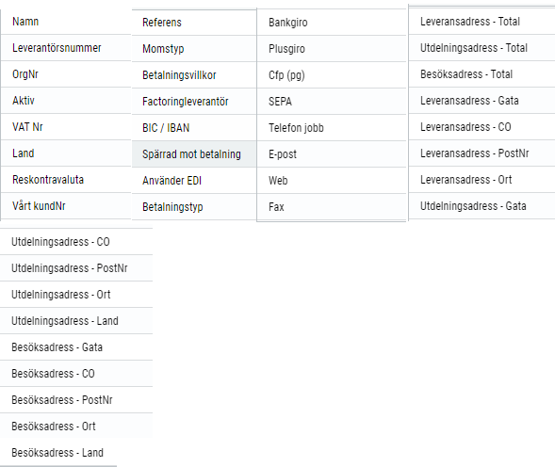Choose the Bankgiro field
Screen dimensions: 555x467
pos(332,23)
